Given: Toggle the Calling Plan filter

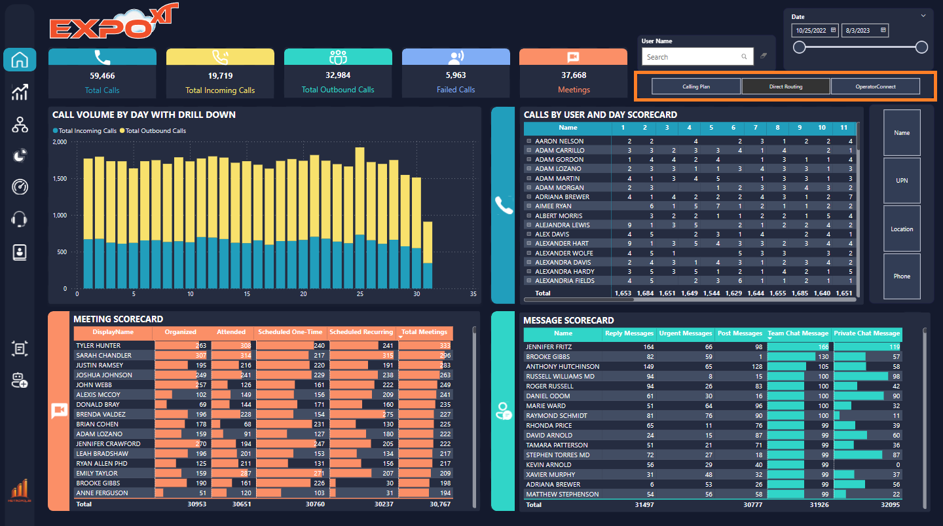Looking at the screenshot, I should [x=696, y=86].
